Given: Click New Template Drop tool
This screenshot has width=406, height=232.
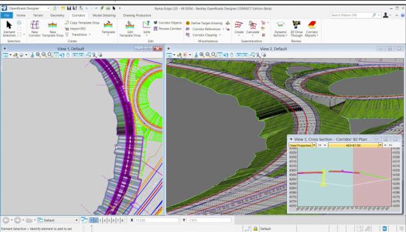Looking at the screenshot, I should point(52,29).
